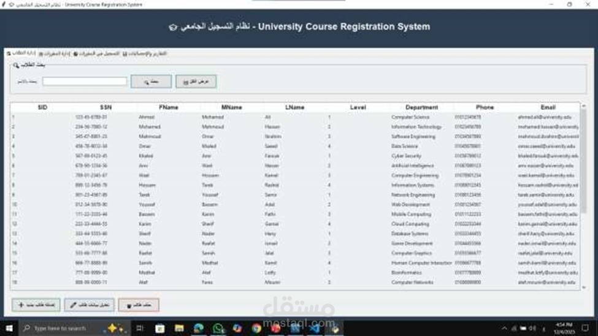The width and height of the screenshot is (598, 336).
Task: Click first name Medhat in row 17
Action: pyautogui.click(x=147, y=273)
